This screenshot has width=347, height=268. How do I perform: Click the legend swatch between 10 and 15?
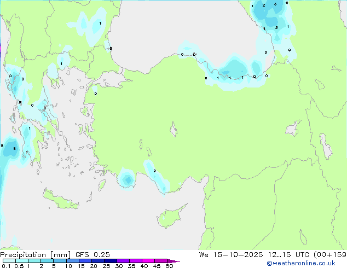[72, 261]
